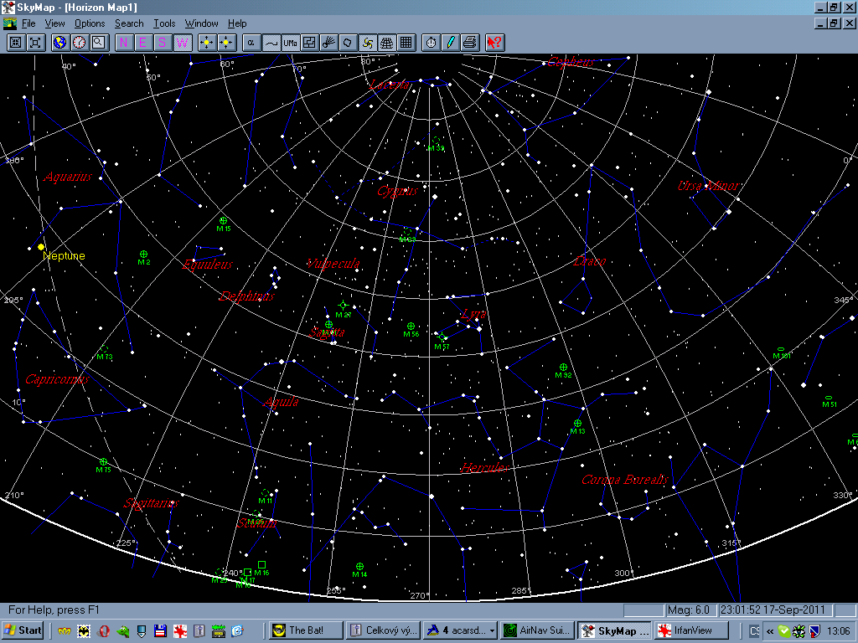This screenshot has height=643, width=858.
Task: Select the M 13 cluster in Hercules
Action: pos(578,423)
